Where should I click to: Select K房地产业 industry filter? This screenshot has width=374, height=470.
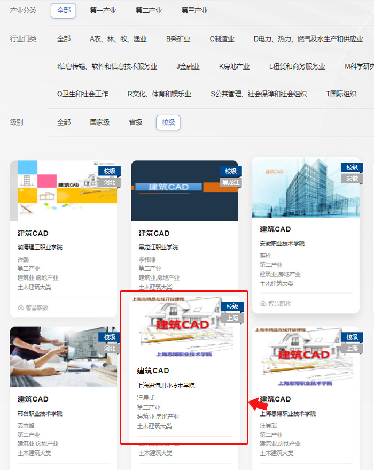[x=234, y=67]
